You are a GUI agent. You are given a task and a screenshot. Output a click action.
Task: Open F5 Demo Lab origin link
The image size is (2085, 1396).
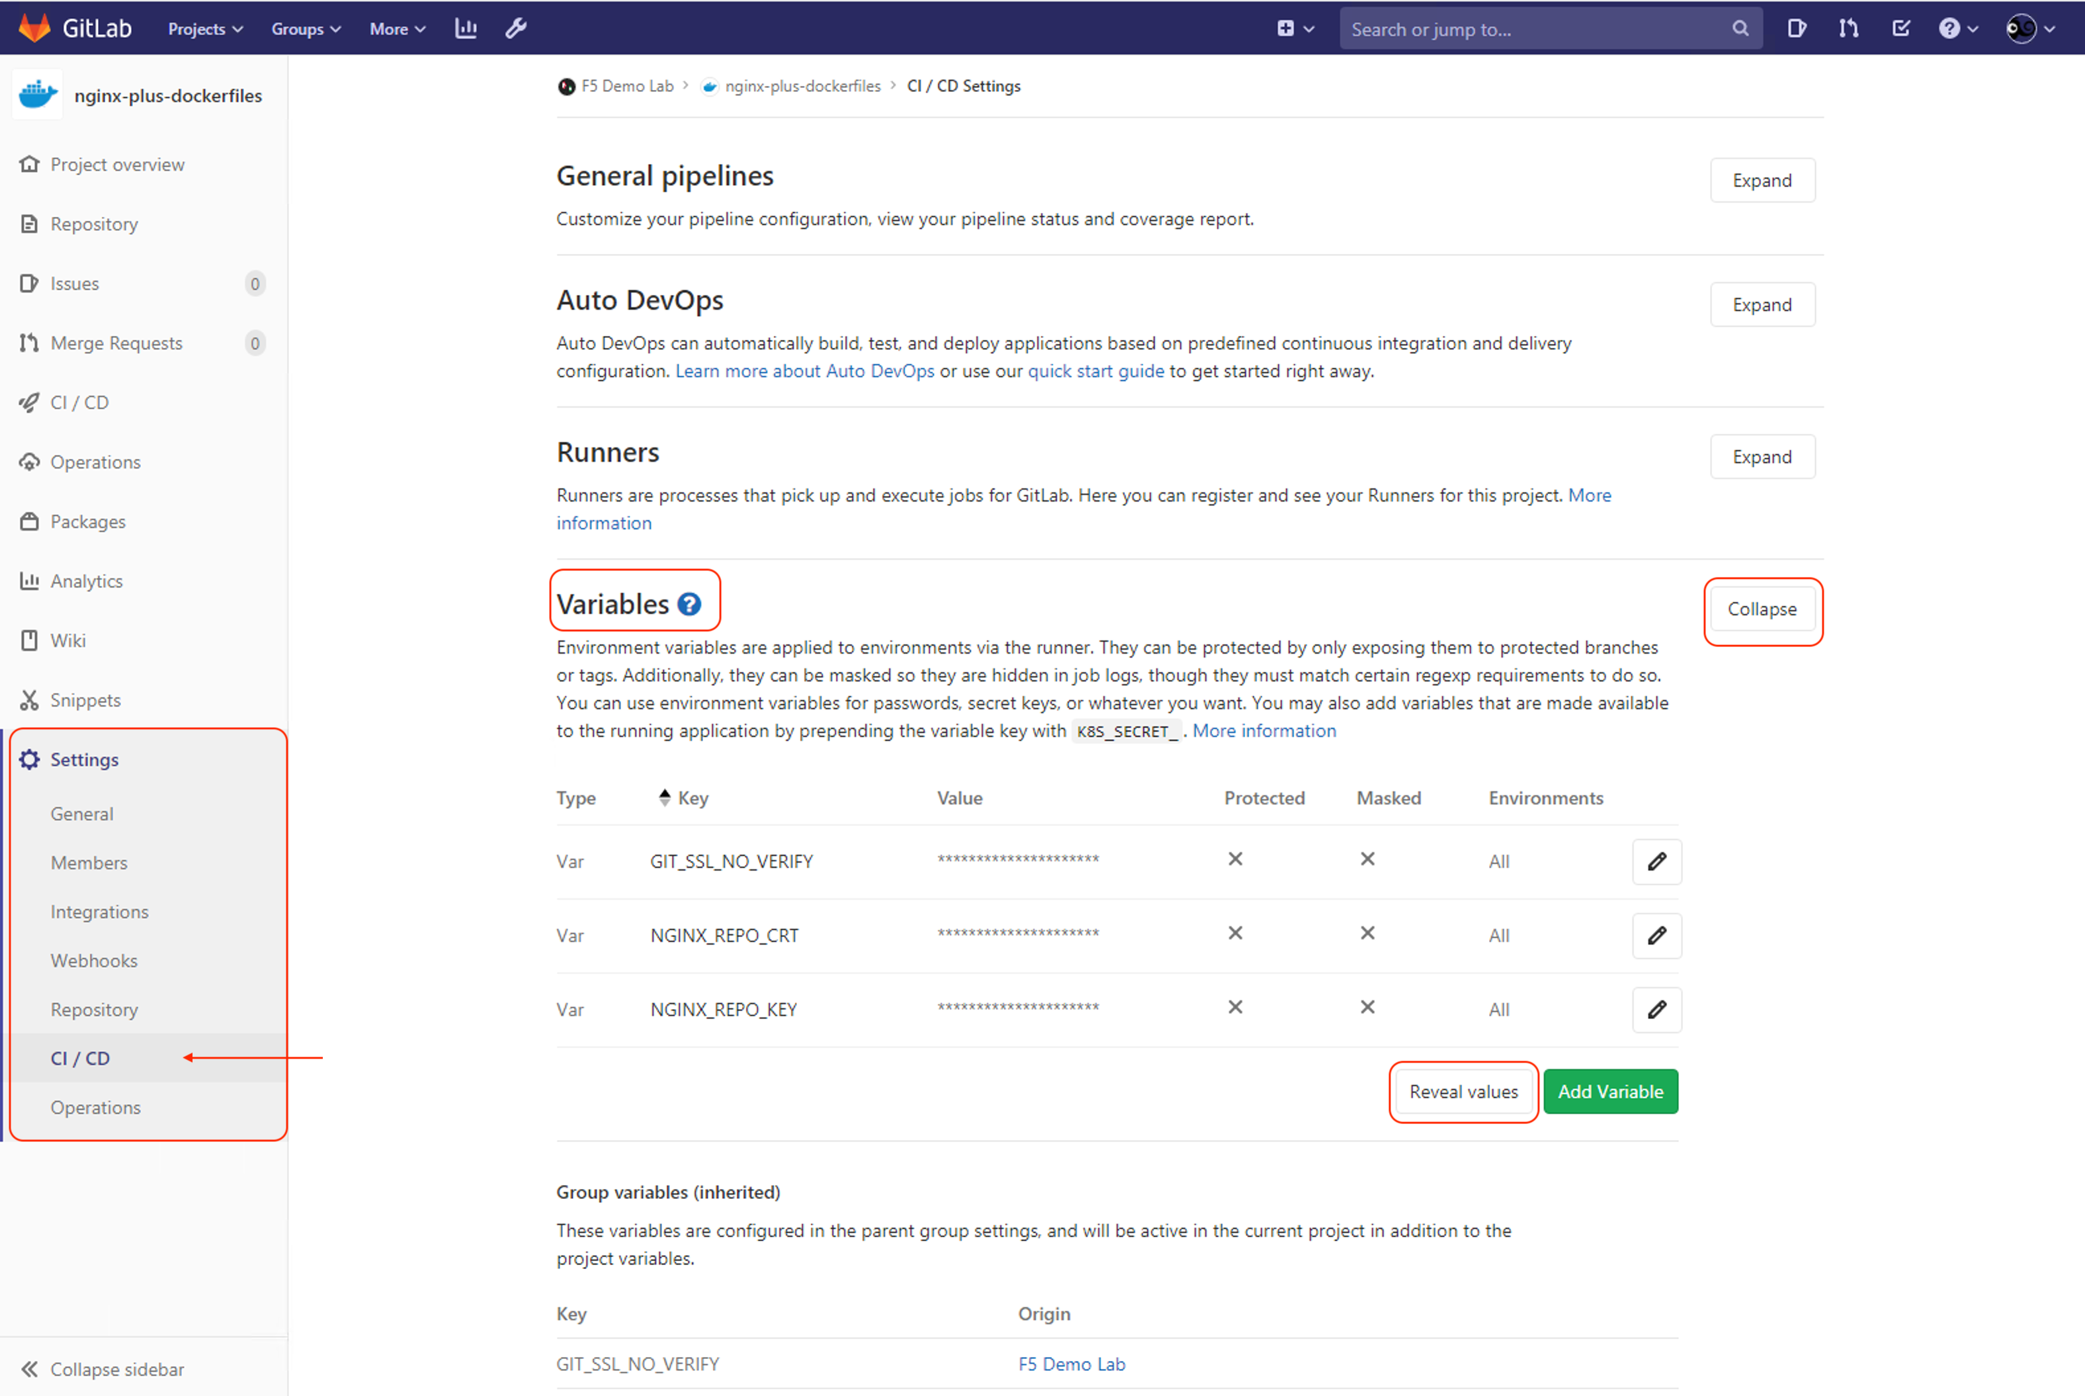click(1072, 1364)
